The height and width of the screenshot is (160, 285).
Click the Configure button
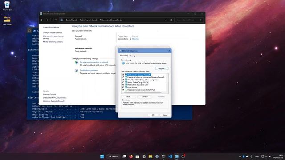click(x=161, y=68)
